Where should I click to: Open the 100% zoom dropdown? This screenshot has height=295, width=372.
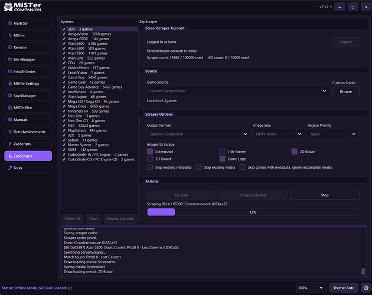pyautogui.click(x=321, y=288)
